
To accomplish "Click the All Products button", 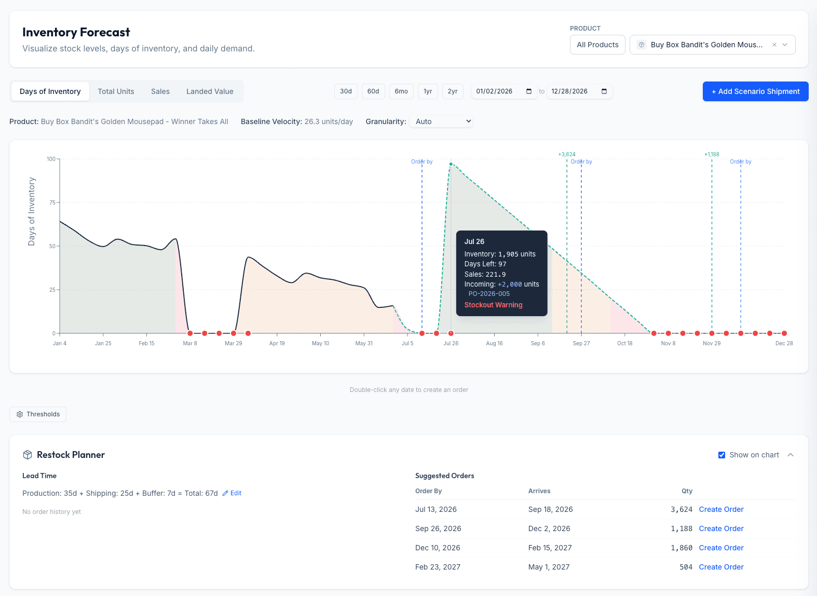I will 597,45.
